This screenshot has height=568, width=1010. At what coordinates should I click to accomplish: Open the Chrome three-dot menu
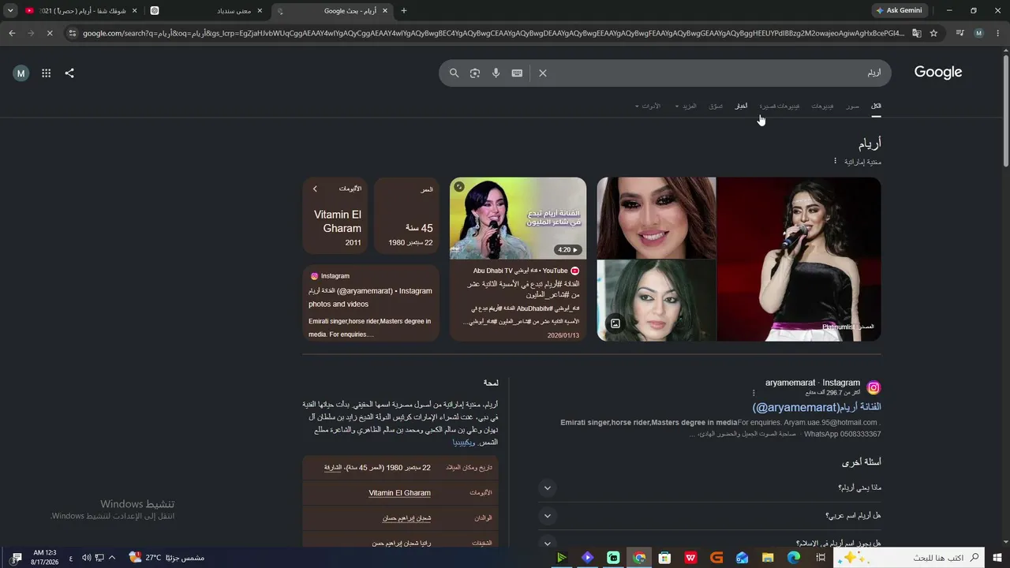[x=997, y=33]
